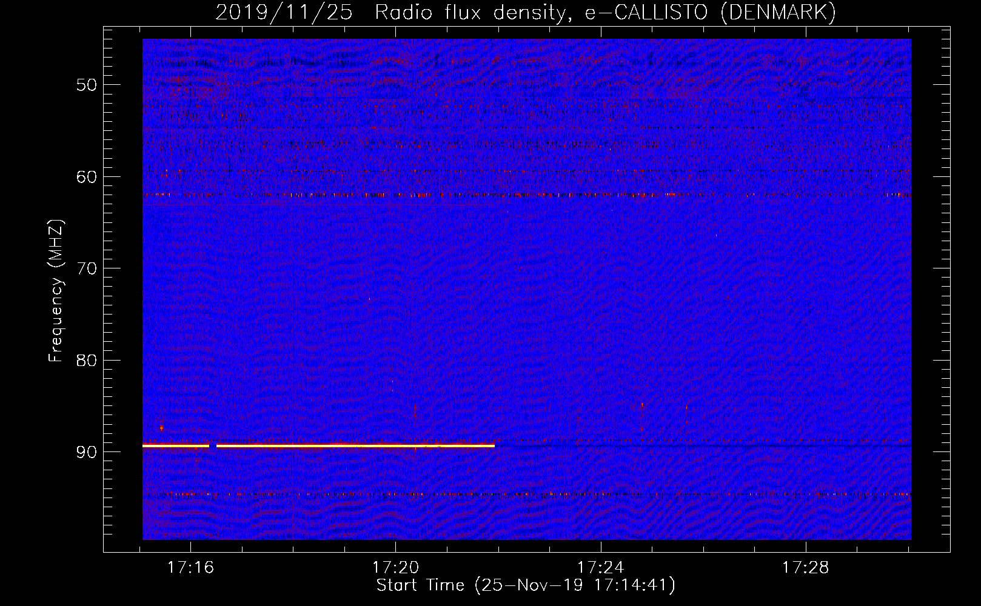
Task: Click the 80 MHz frequency tick label
Action: (87, 360)
